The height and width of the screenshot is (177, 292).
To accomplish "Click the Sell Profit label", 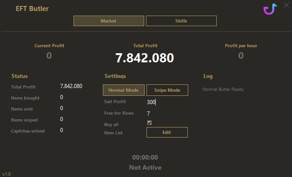I will pyautogui.click(x=115, y=101).
